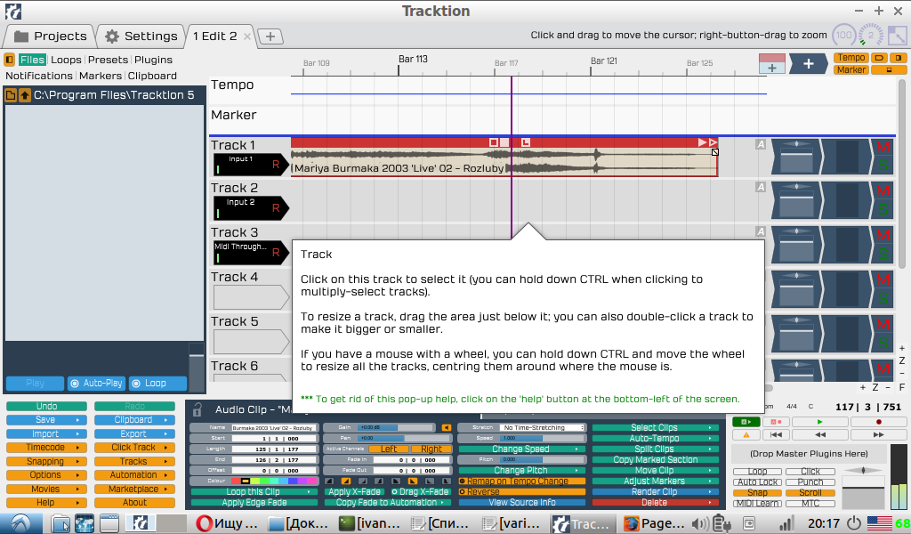This screenshot has height=534, width=911.
Task: Click the clip lock padlock icon
Action: (197, 409)
